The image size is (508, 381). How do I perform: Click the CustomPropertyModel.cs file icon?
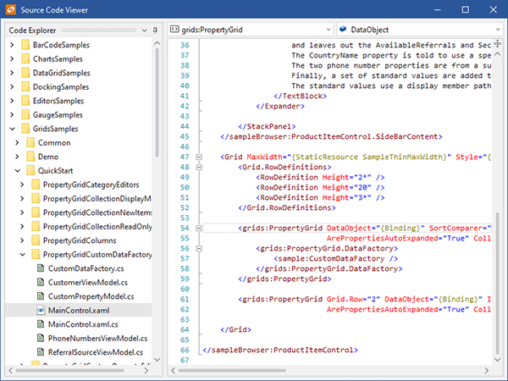[41, 296]
